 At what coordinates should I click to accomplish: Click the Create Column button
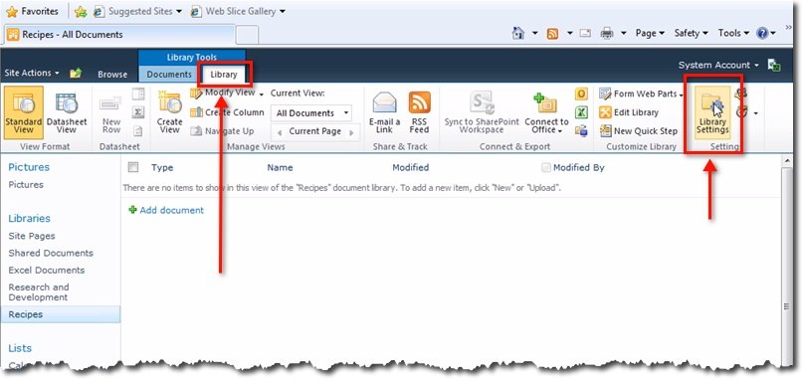pyautogui.click(x=228, y=112)
